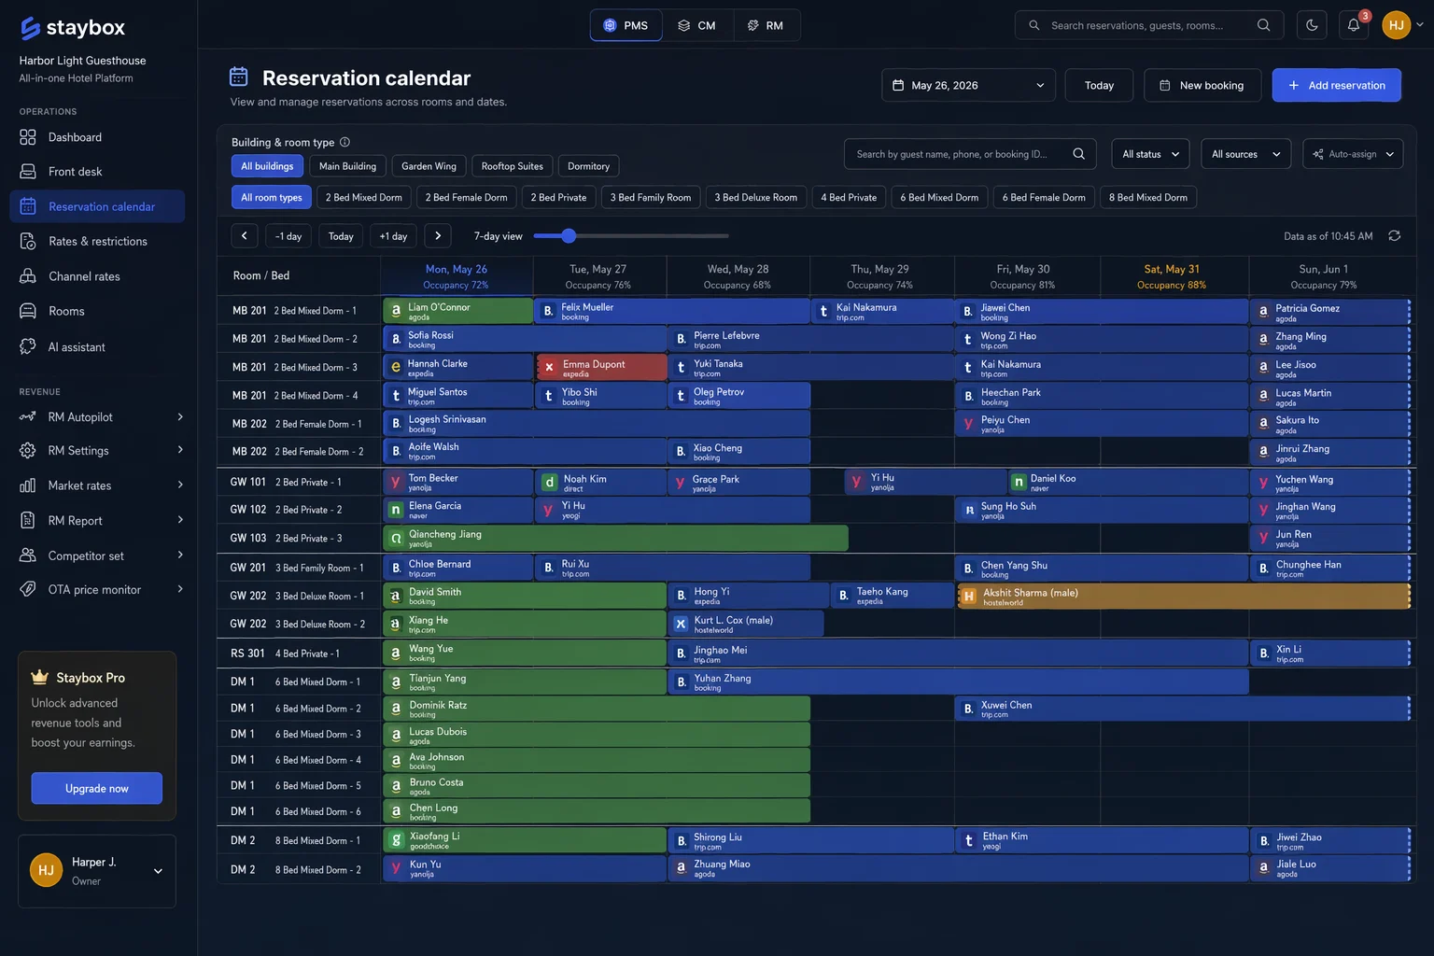Select the Main Building filter
The height and width of the screenshot is (956, 1434).
pos(347,166)
